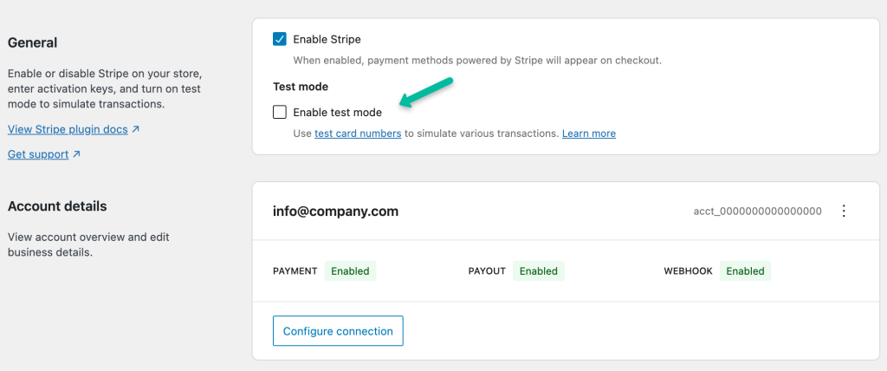Uncheck the Enable Stripe checkbox
Image resolution: width=887 pixels, height=371 pixels.
tap(280, 39)
